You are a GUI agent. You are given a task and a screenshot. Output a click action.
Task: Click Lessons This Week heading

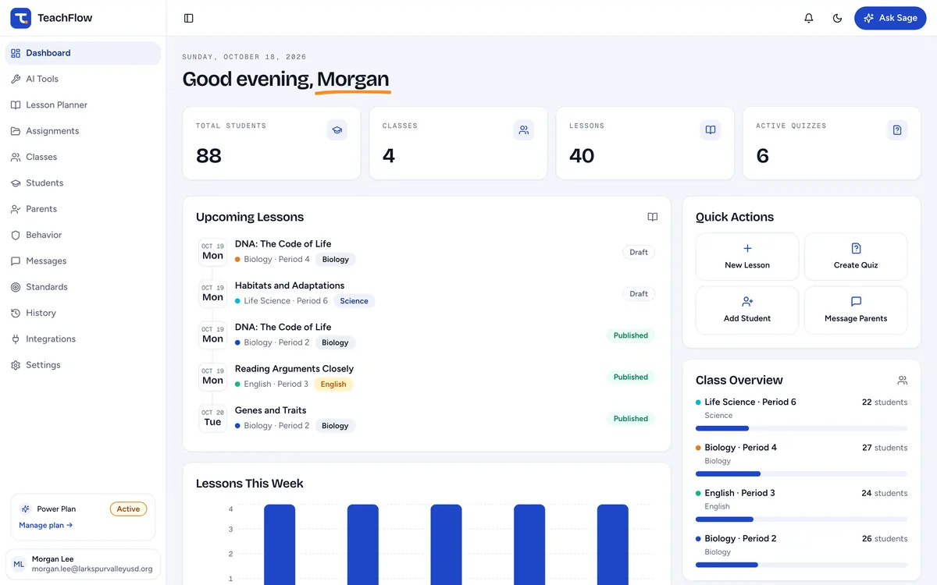coord(250,484)
